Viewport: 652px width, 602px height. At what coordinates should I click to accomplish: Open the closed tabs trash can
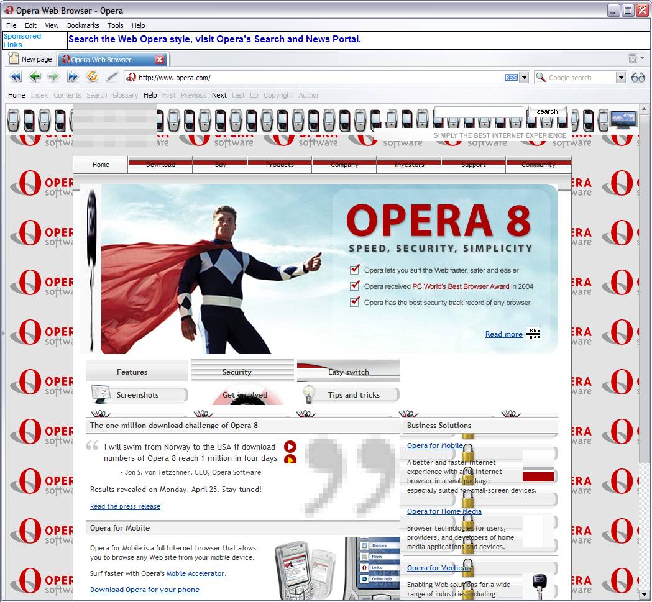[x=633, y=58]
